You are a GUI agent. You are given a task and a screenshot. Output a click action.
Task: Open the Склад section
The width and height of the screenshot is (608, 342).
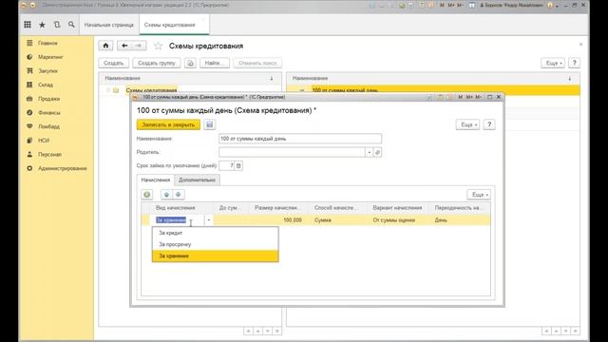pos(46,85)
